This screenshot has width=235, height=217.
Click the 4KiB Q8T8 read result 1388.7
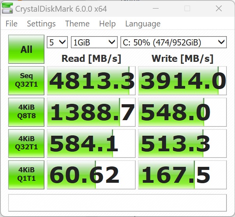[x=91, y=112]
